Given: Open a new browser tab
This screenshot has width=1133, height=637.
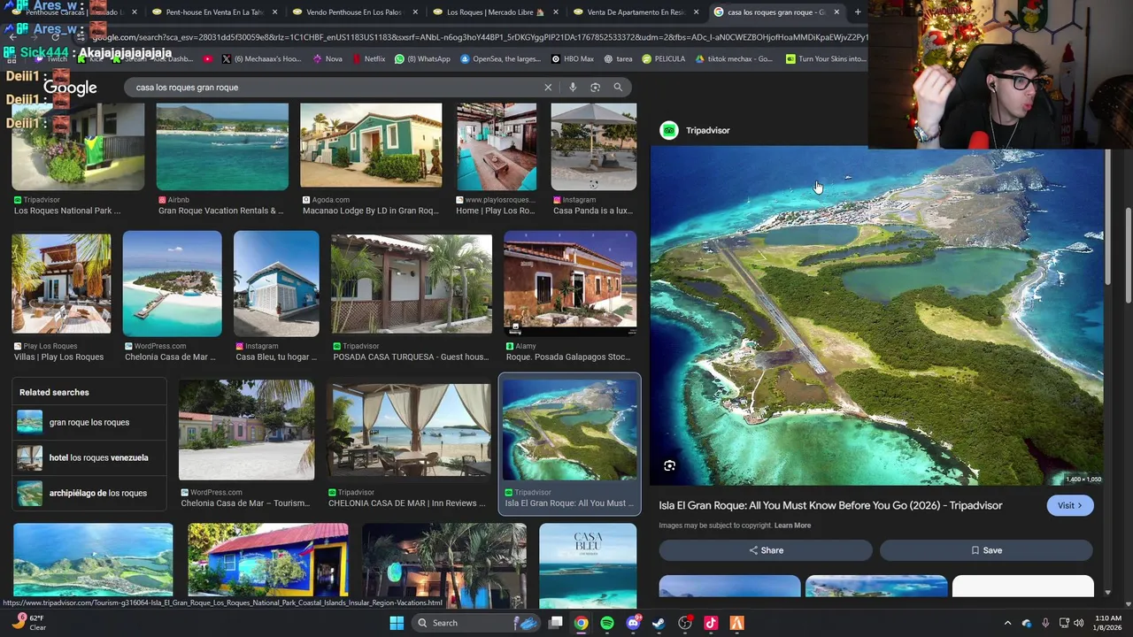Looking at the screenshot, I should [858, 12].
